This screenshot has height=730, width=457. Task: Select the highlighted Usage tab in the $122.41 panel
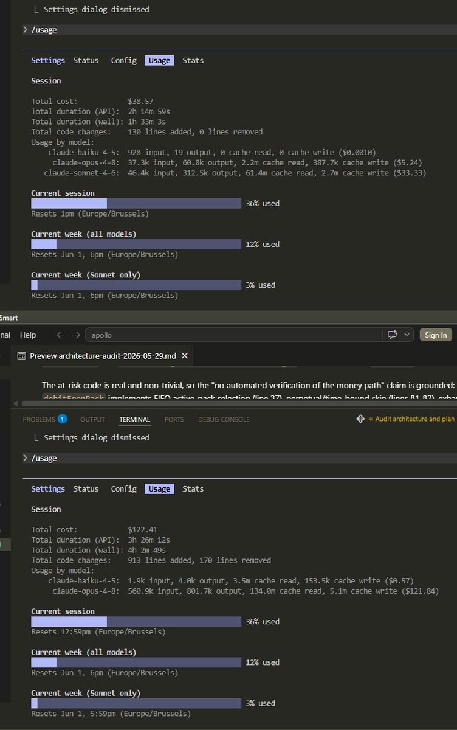pos(159,488)
